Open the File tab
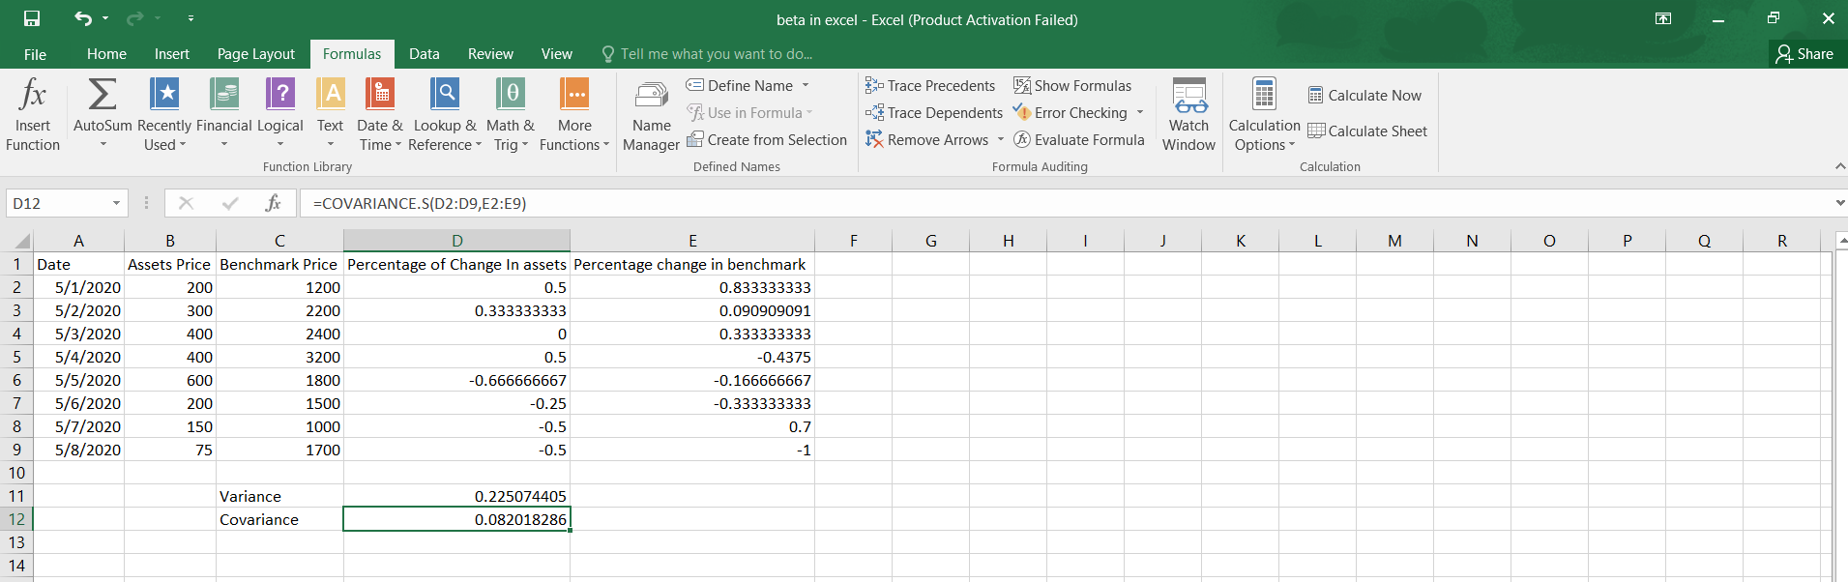This screenshot has height=582, width=1848. point(35,54)
